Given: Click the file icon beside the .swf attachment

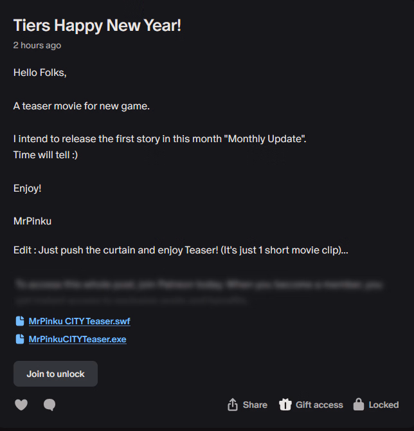Looking at the screenshot, I should 20,321.
